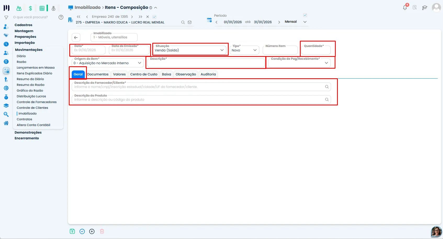Click the help question mark icon
This screenshot has width=443, height=239.
pyautogui.click(x=61, y=17)
